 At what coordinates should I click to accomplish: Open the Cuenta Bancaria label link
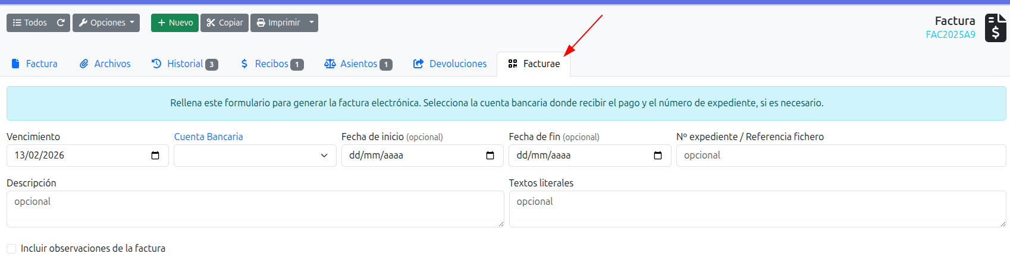(x=208, y=137)
